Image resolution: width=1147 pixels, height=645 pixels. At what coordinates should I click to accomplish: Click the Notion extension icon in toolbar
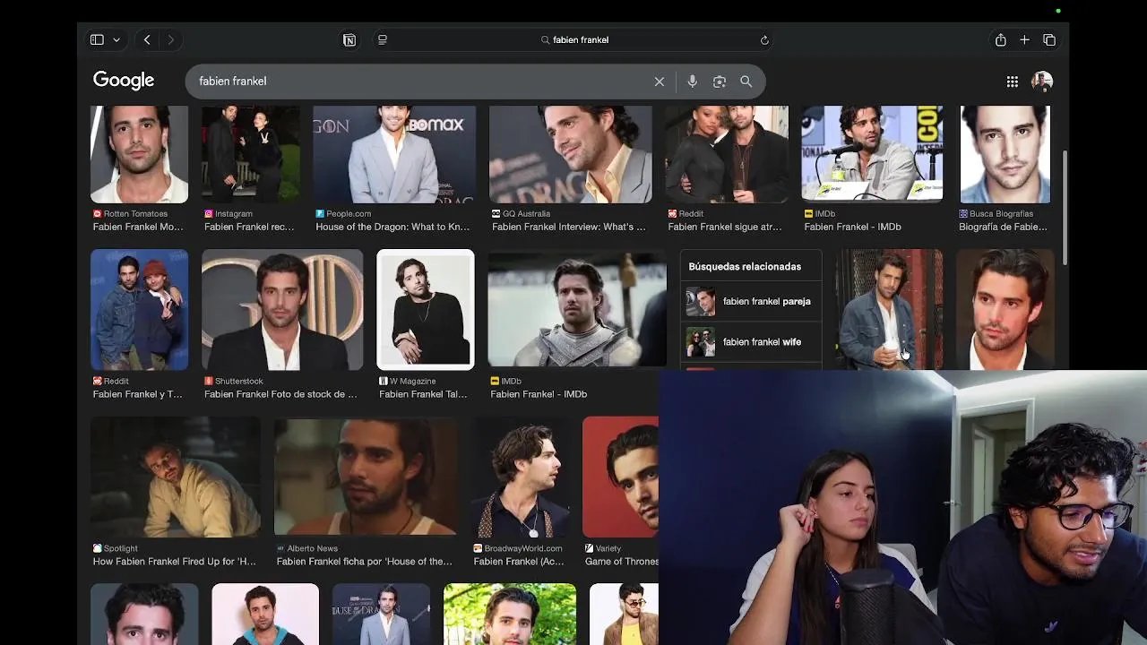click(x=349, y=39)
